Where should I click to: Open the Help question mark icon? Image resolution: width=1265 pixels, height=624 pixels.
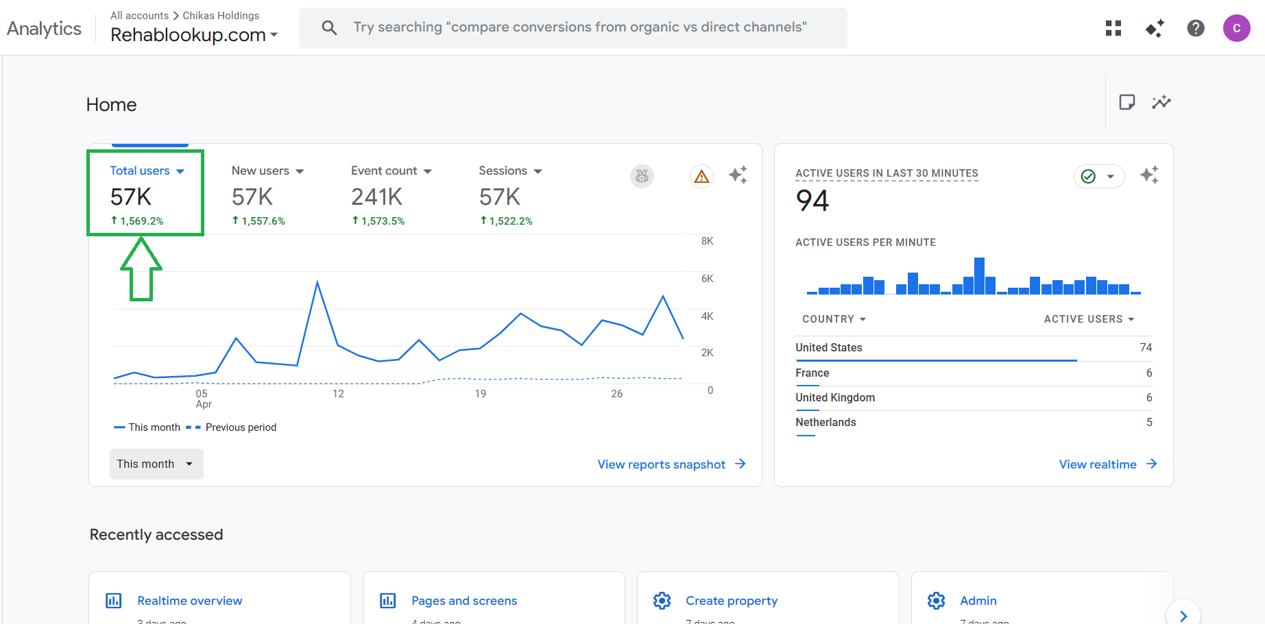(1196, 28)
